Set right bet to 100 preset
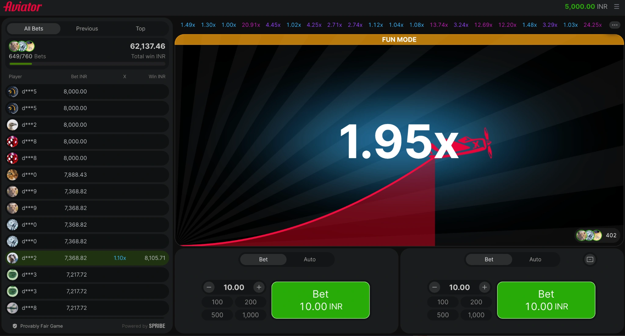625x336 pixels. tap(443, 302)
